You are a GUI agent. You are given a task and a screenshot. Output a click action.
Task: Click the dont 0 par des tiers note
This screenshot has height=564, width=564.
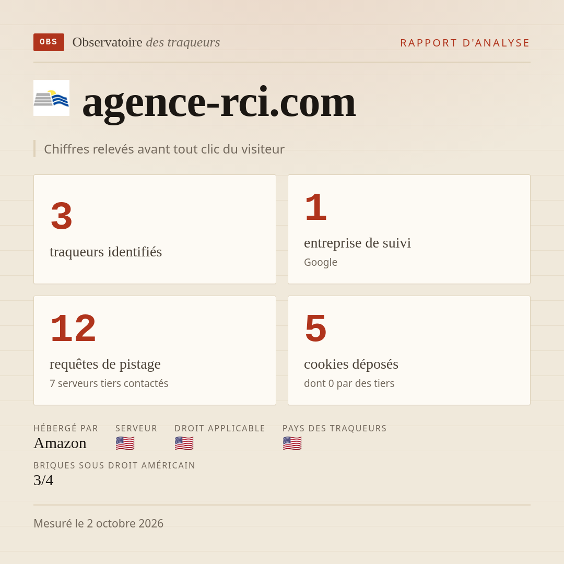349,383
